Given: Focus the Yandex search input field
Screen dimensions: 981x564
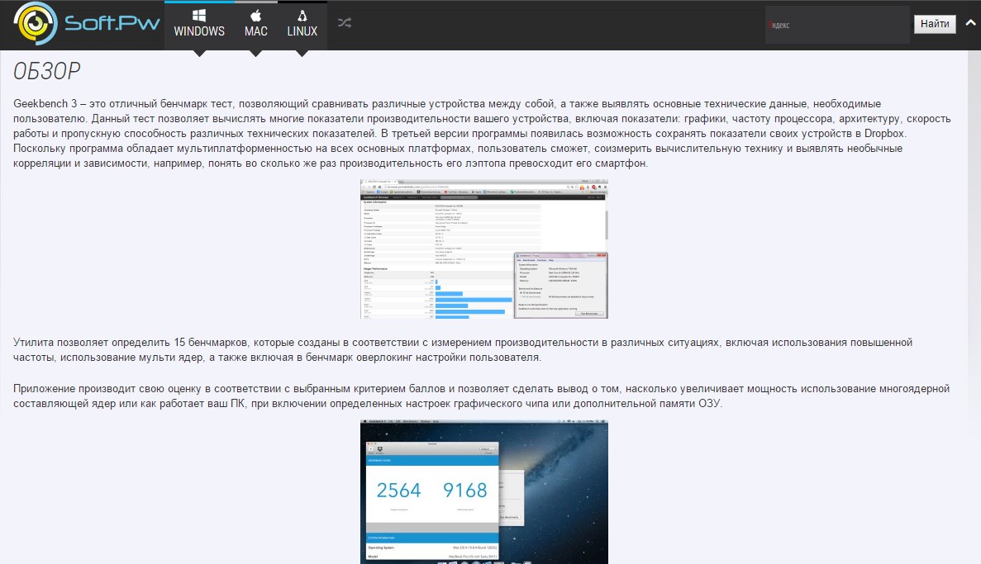Looking at the screenshot, I should 837,25.
